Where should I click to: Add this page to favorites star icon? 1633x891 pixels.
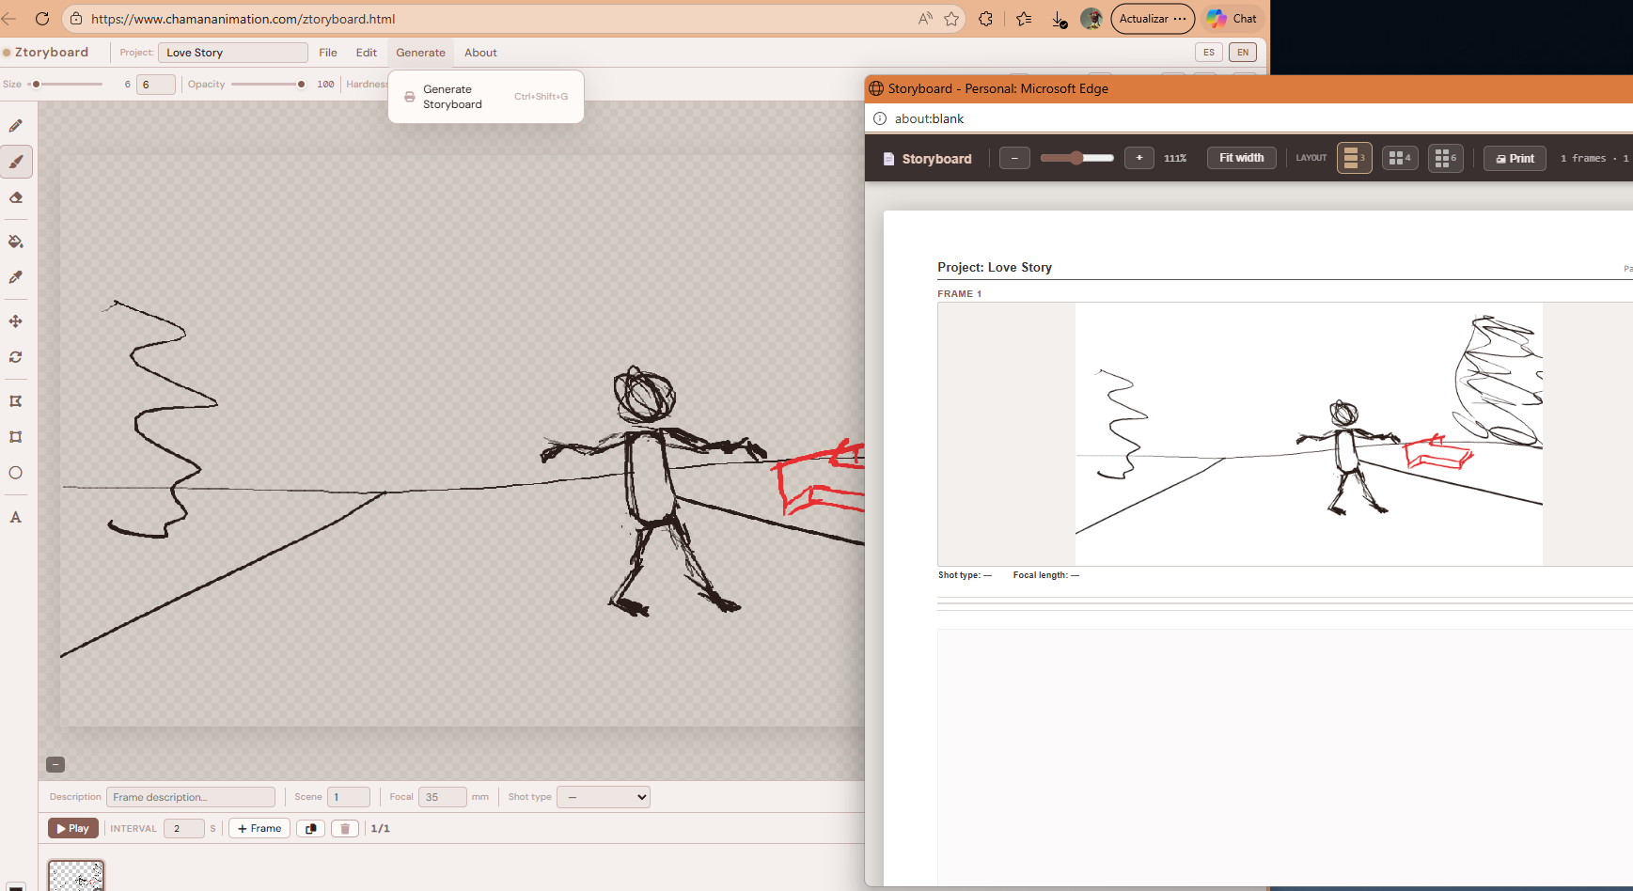951,19
